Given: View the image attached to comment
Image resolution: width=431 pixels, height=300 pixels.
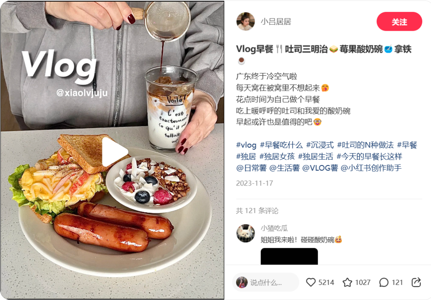Looking at the screenshot, I should [289, 257].
